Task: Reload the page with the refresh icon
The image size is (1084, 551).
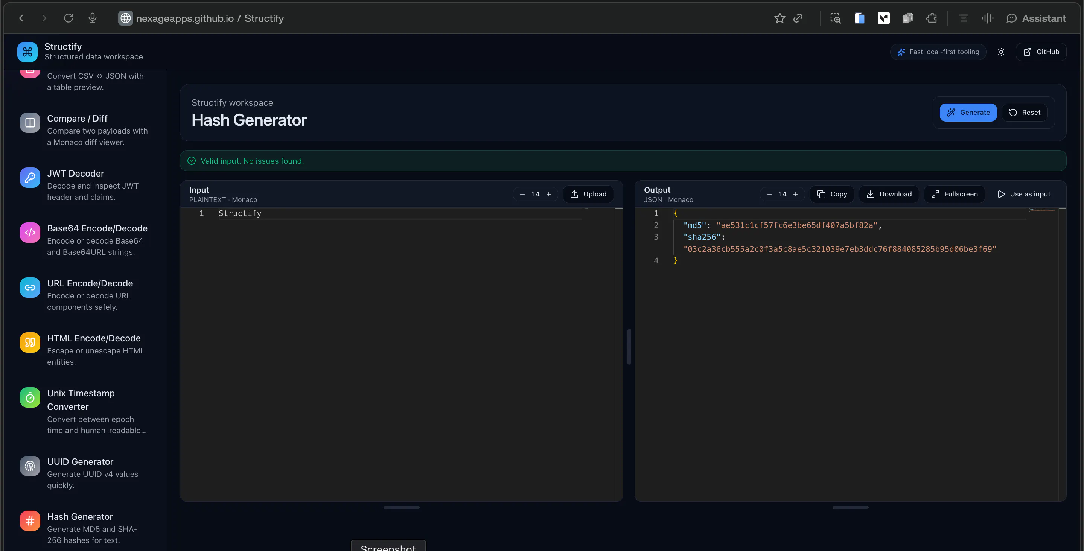Action: 68,18
